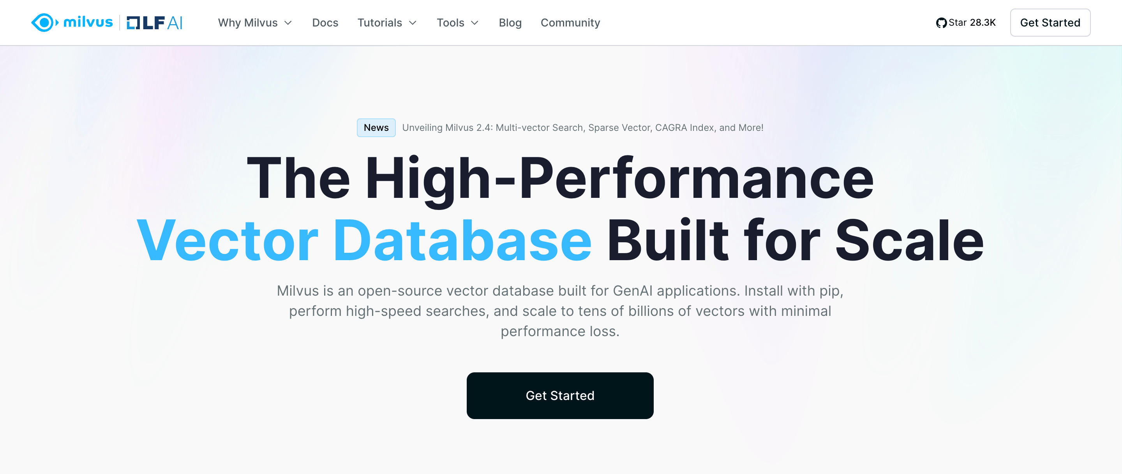This screenshot has width=1122, height=474.
Task: Open the Tutorials dropdown menu
Action: (386, 22)
